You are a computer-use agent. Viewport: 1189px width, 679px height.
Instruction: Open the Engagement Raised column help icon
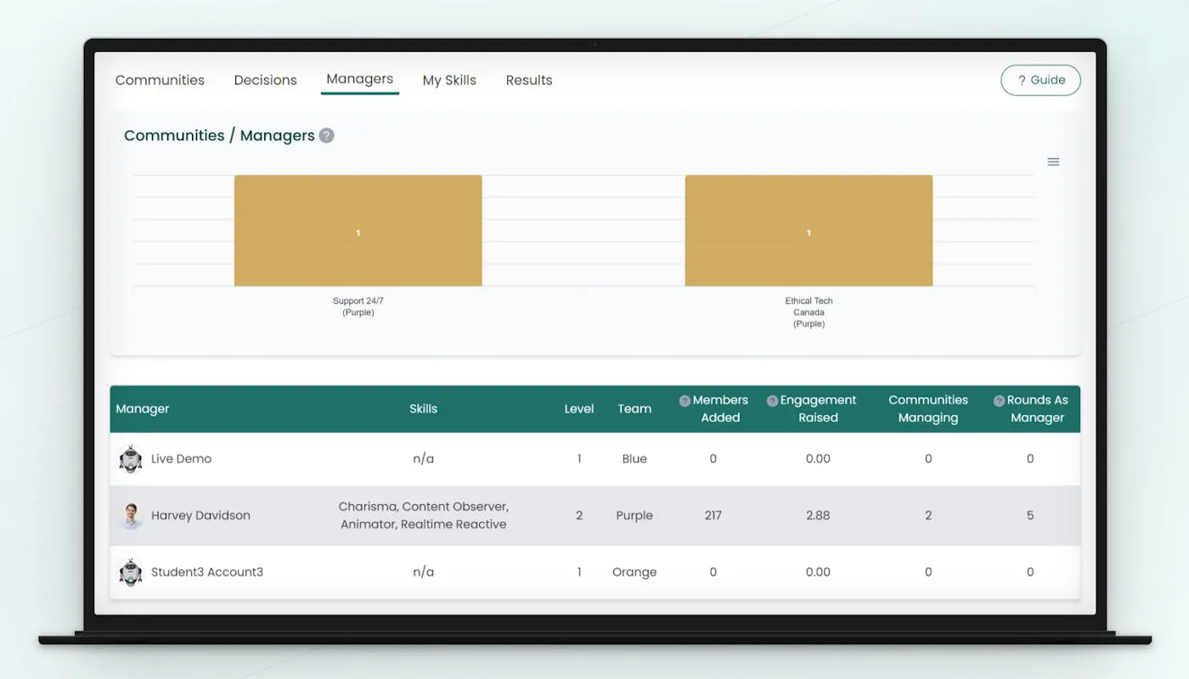tap(771, 400)
